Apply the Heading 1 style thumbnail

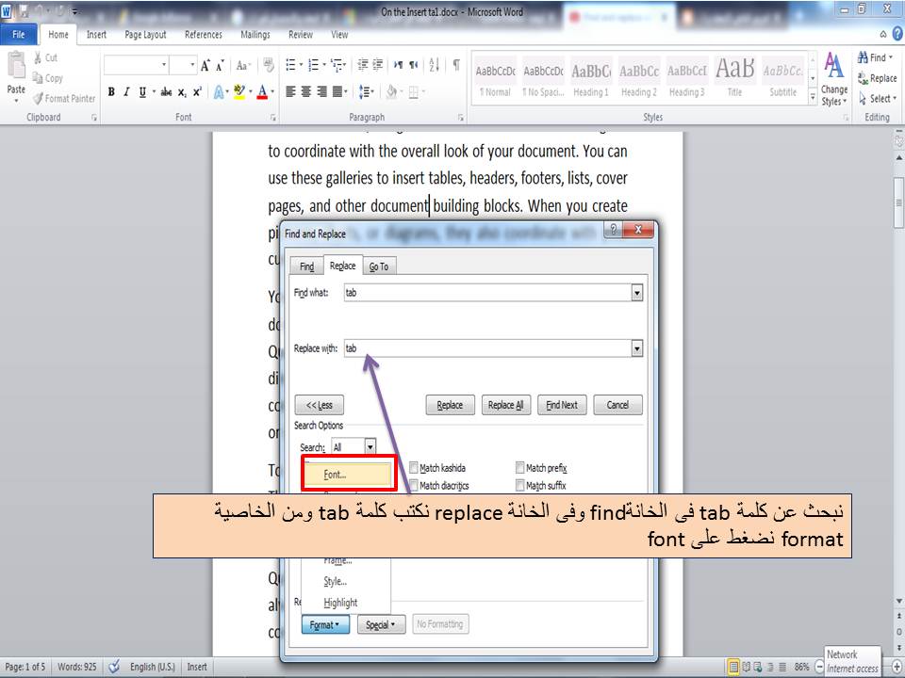(590, 78)
